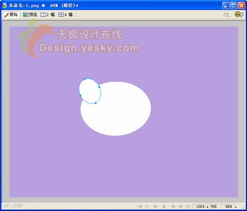Click the 1024 x 768 page size box
247x211 pixels.
(x=206, y=207)
